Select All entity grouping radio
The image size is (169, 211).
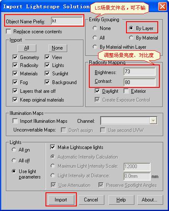click(95, 37)
